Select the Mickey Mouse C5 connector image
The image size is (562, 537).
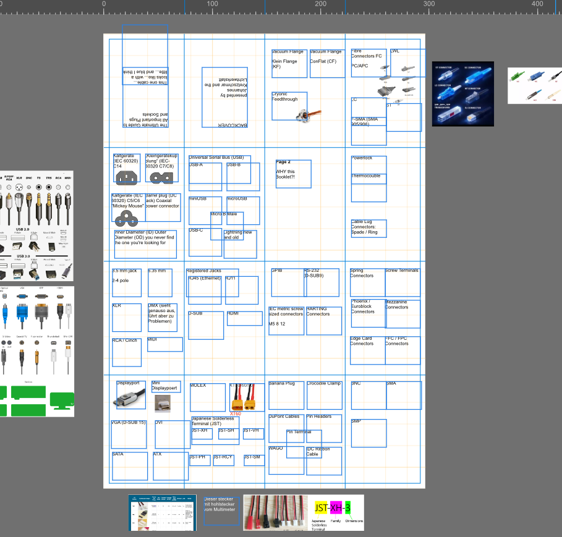point(127,219)
